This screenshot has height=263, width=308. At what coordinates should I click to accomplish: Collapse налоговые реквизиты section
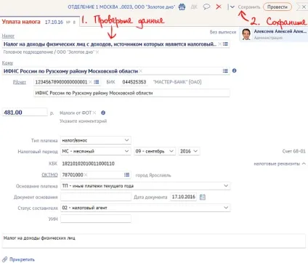[x=280, y=163]
